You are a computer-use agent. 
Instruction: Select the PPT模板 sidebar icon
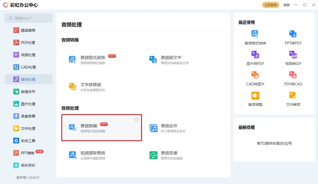[x=16, y=153]
